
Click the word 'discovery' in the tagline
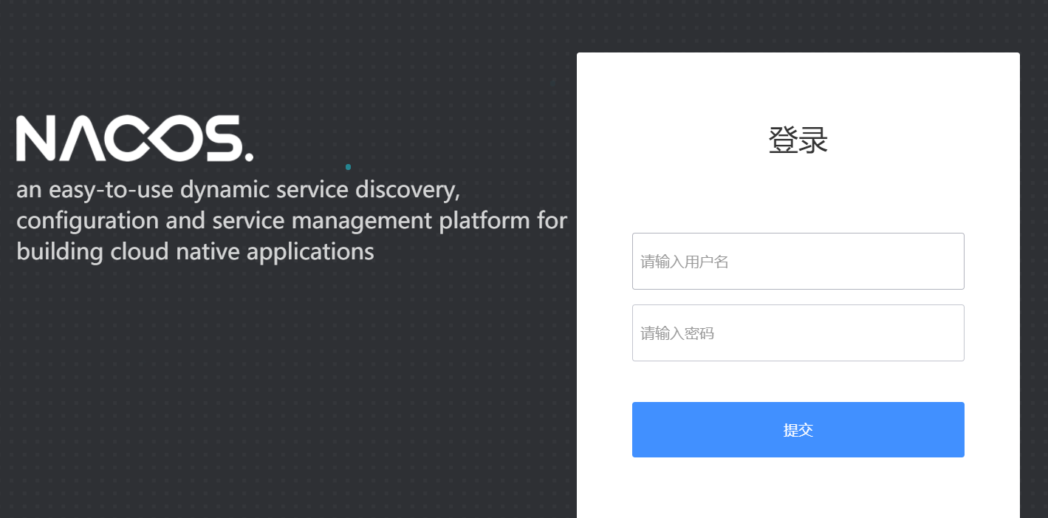pyautogui.click(x=408, y=190)
